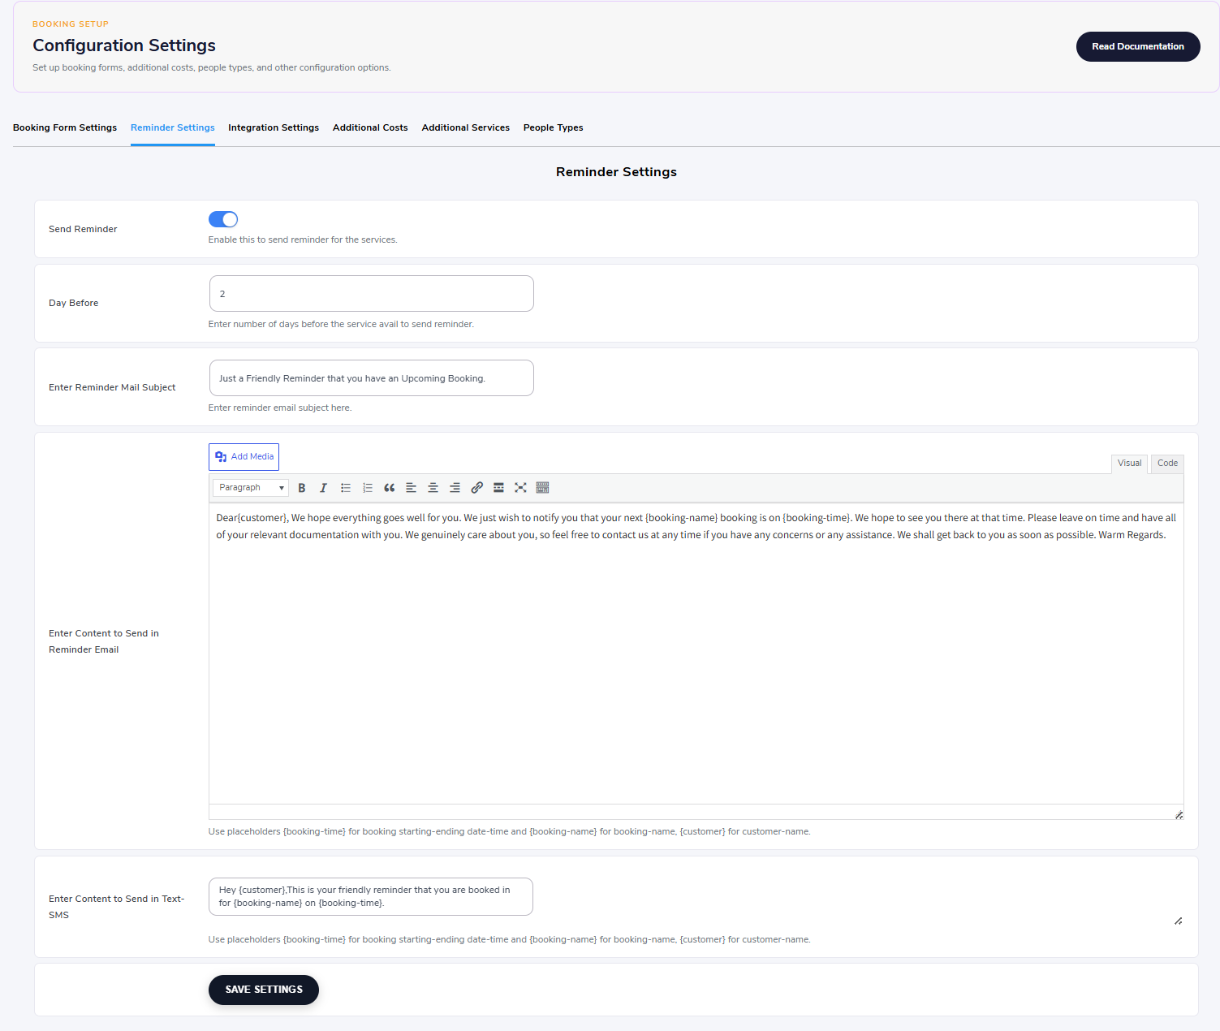Toggle bold formatting in the email editor
This screenshot has height=1031, width=1220.
302,488
